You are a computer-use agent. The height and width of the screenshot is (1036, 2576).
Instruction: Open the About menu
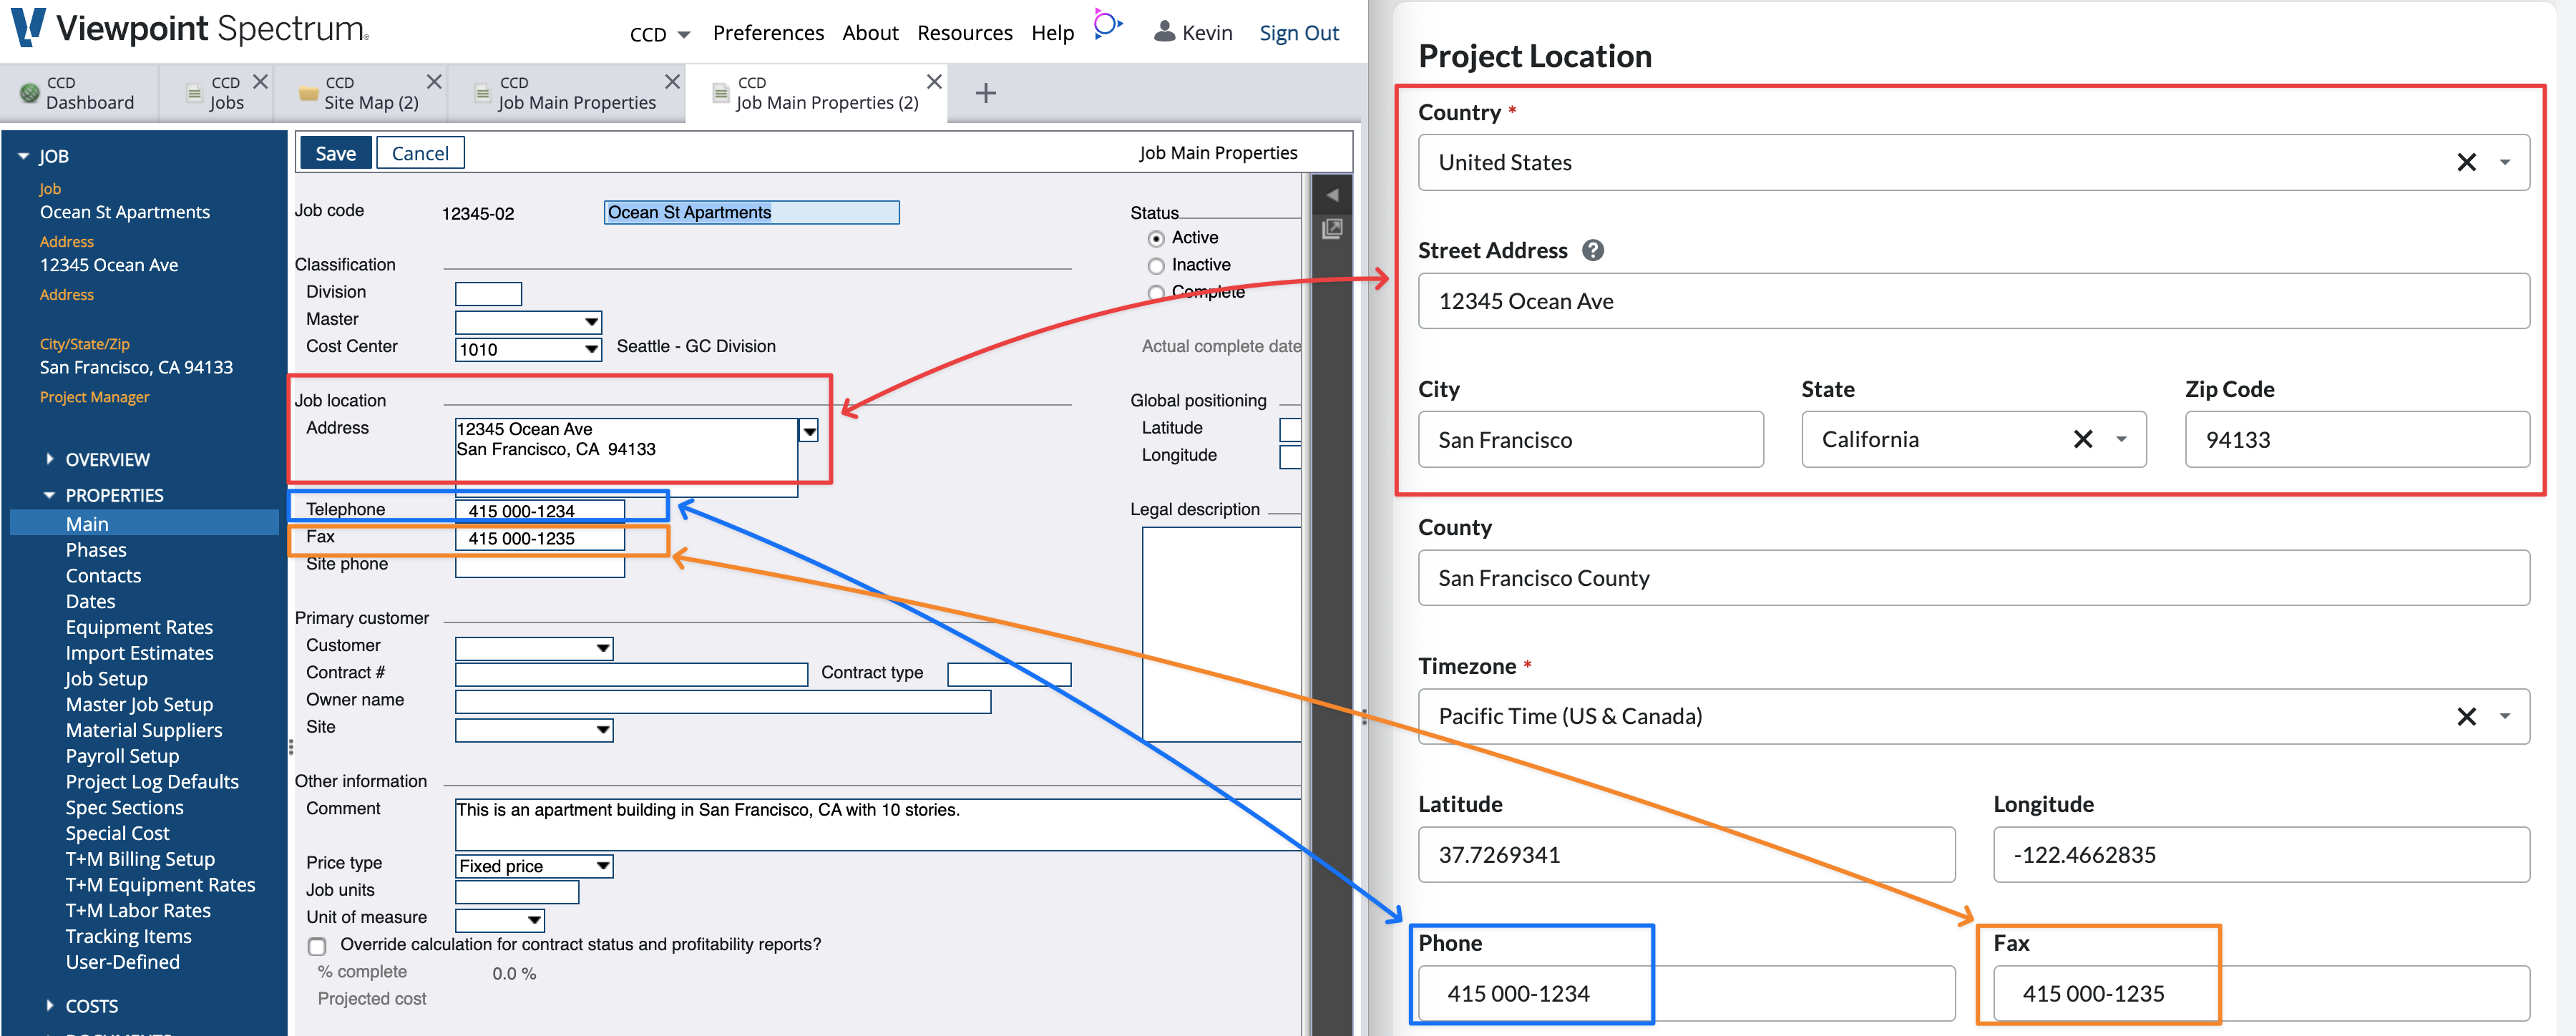tap(870, 33)
